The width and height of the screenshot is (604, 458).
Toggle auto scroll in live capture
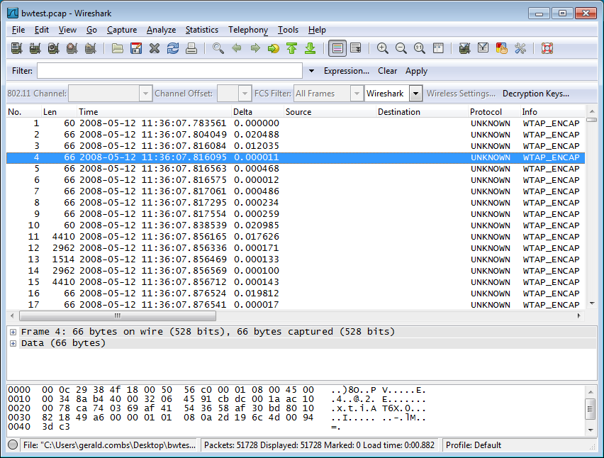click(356, 48)
